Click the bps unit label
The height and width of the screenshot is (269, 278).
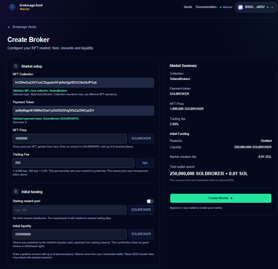[x=145, y=163]
